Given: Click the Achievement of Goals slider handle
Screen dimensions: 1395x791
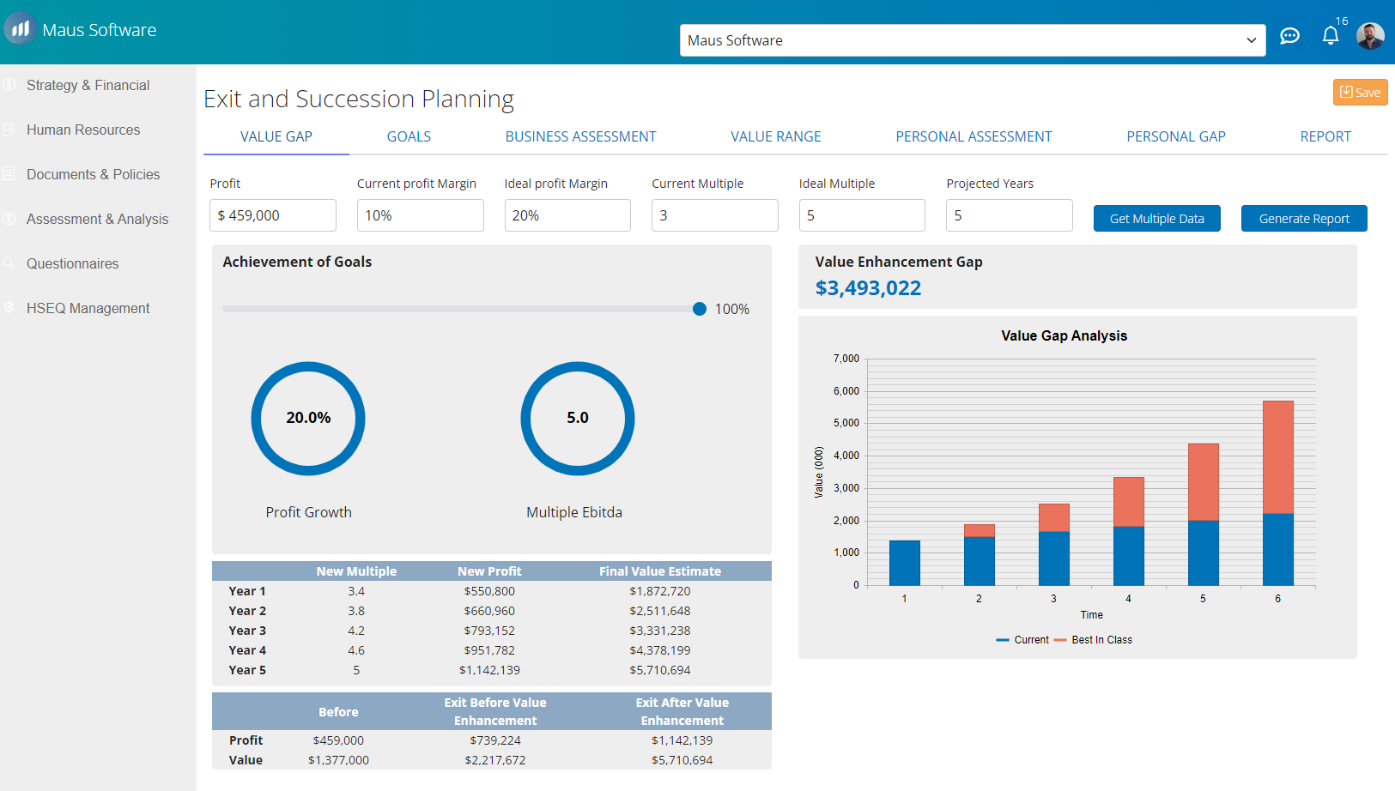Looking at the screenshot, I should pyautogui.click(x=700, y=309).
